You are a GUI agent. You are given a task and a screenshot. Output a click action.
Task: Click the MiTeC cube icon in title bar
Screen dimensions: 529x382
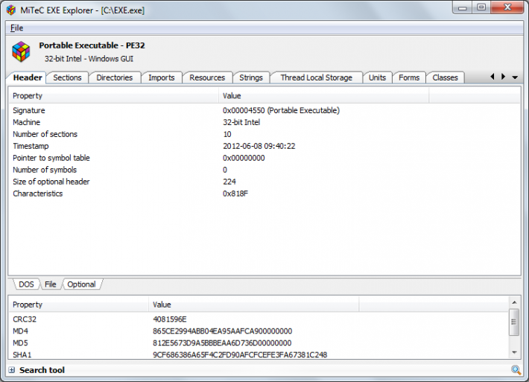point(10,10)
